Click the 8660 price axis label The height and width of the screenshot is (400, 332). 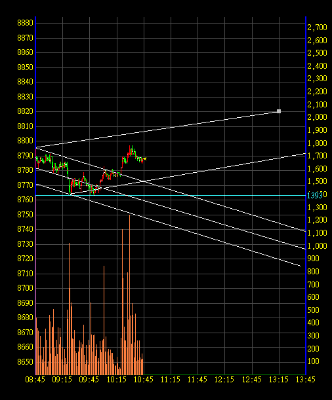pos(26,347)
